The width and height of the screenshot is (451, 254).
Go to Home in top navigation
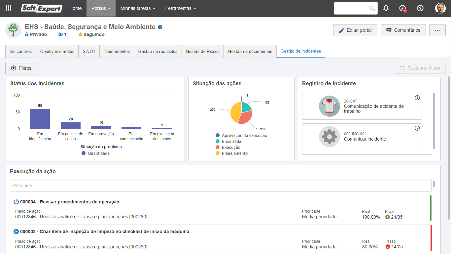coord(75,8)
